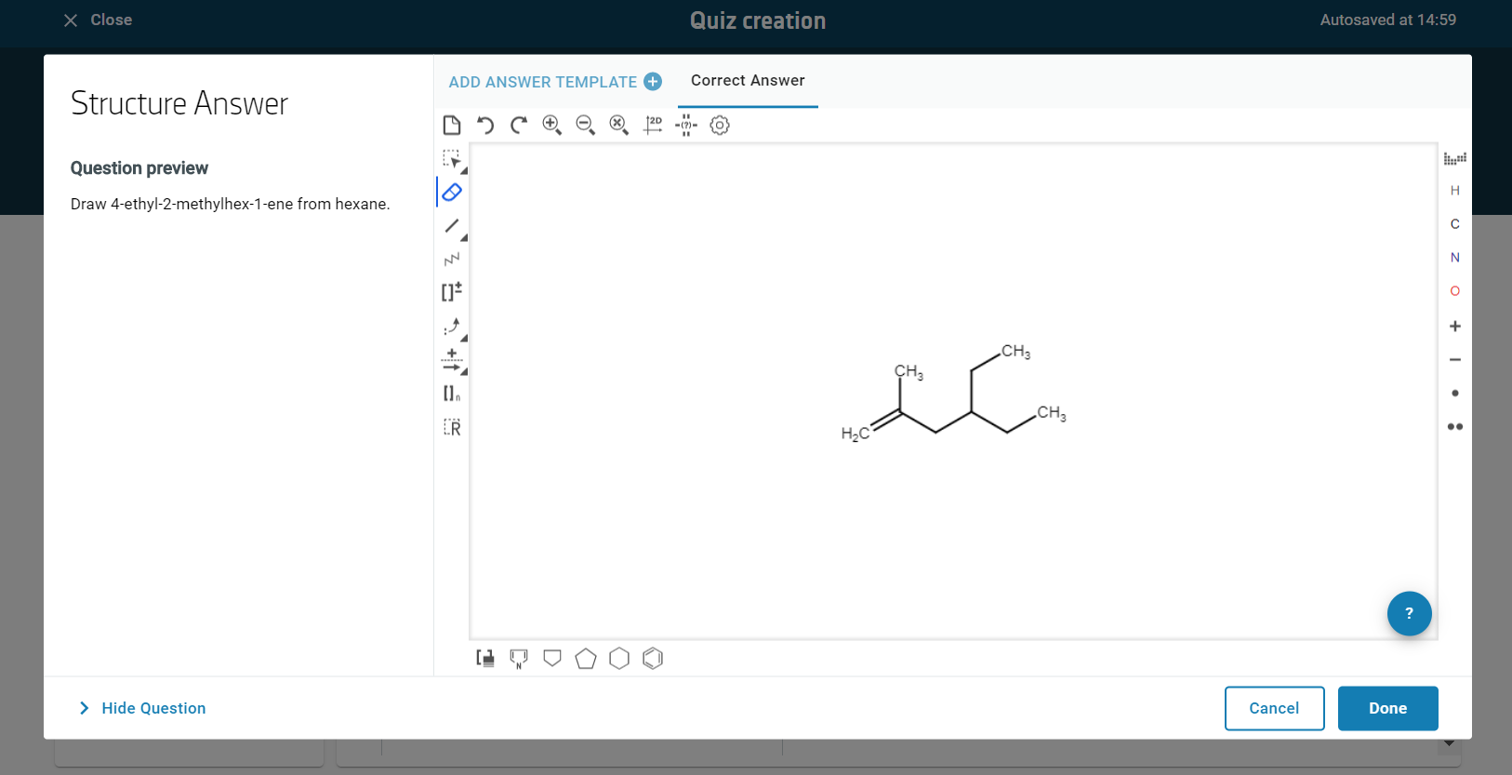1512x775 pixels.
Task: Expand the Selection tool options
Action: [463, 171]
